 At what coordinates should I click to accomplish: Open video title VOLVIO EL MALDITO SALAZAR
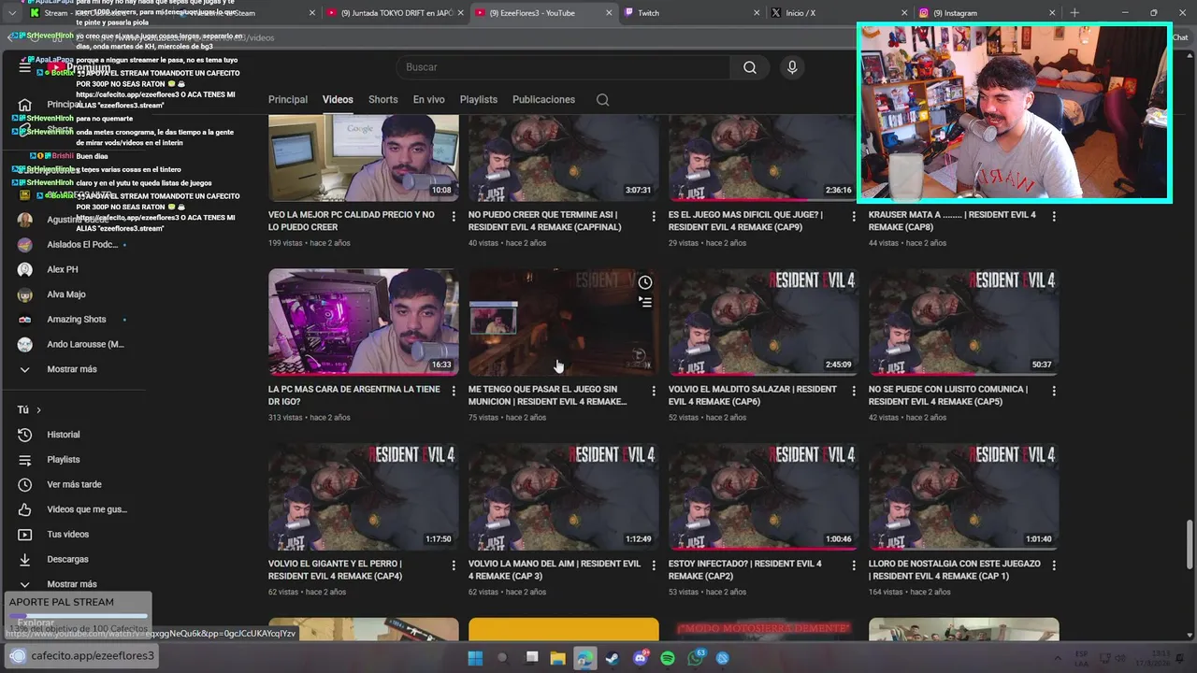[x=753, y=394]
